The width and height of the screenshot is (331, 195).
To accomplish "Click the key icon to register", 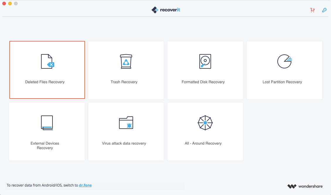I will 324,10.
